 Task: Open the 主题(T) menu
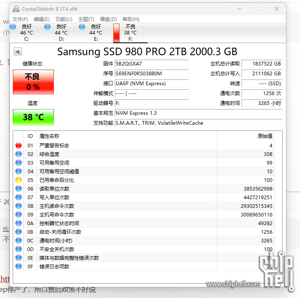[86, 19]
